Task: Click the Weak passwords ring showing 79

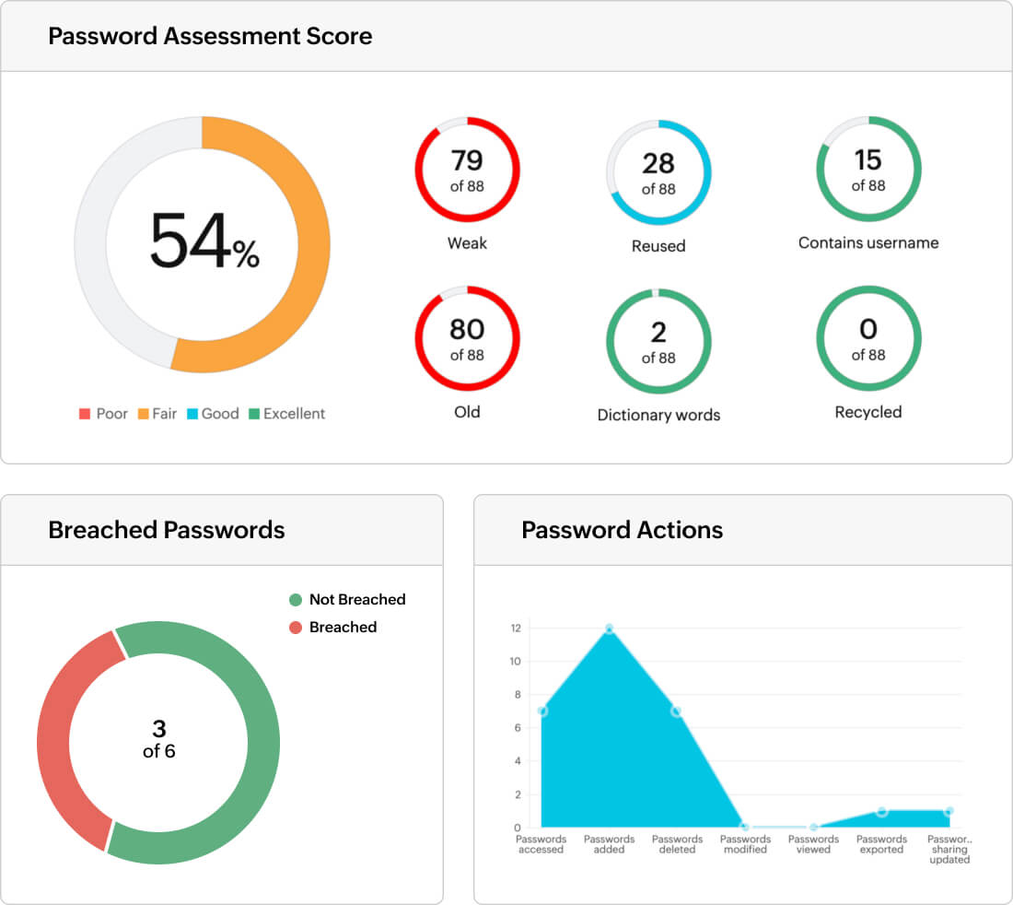Action: coord(467,170)
